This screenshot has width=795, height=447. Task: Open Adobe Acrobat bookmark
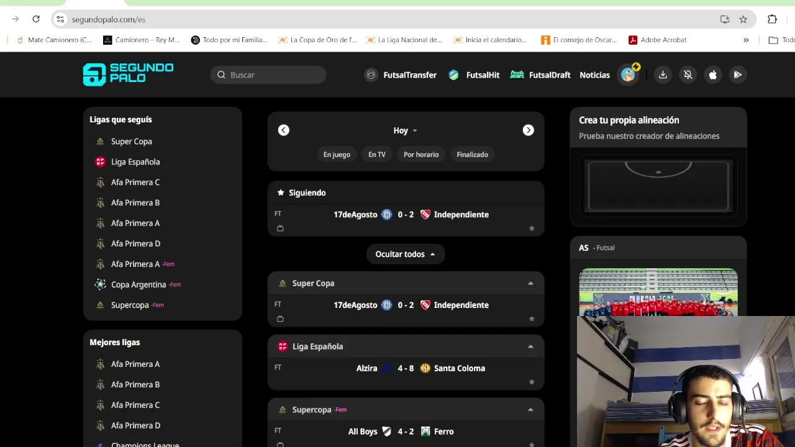(x=657, y=40)
